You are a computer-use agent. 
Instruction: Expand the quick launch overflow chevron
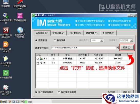pyautogui.click(x=22, y=101)
